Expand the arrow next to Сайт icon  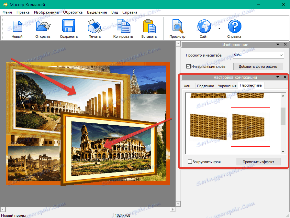pos(219,28)
